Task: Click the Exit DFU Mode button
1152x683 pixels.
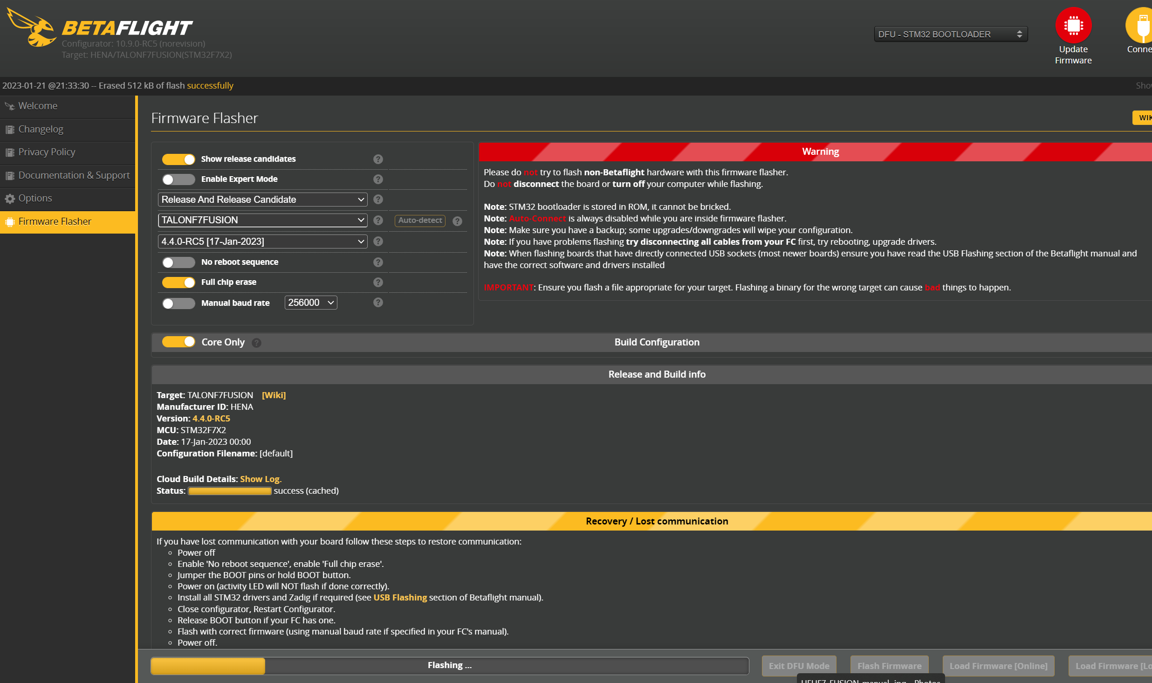Action: pyautogui.click(x=799, y=666)
